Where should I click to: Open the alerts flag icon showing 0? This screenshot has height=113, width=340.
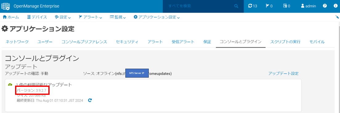(269, 6)
